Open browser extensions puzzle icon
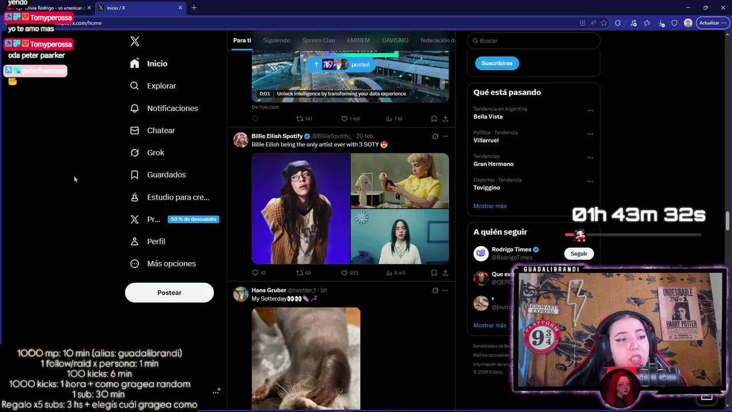This screenshot has height=412, width=732. click(618, 23)
